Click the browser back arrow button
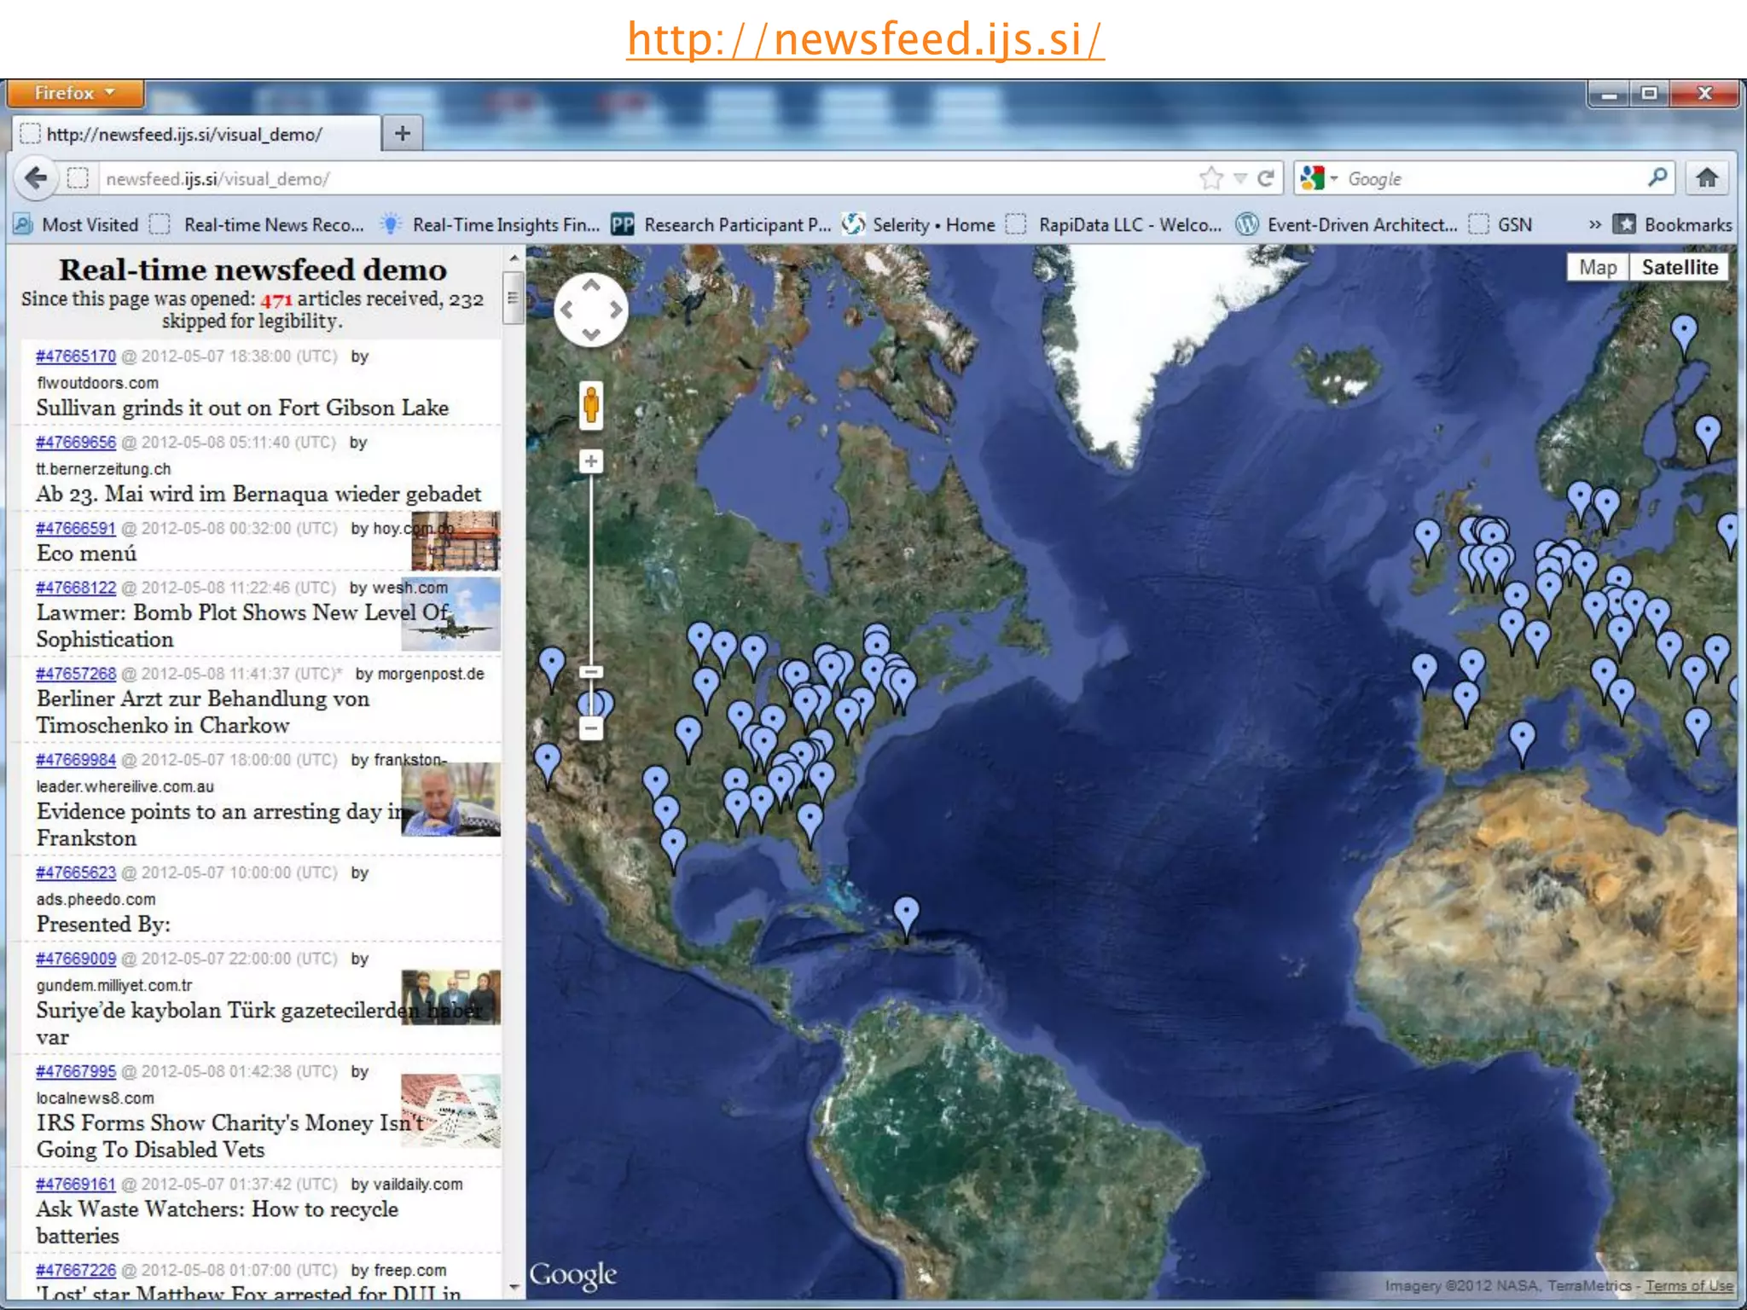 pyautogui.click(x=36, y=178)
